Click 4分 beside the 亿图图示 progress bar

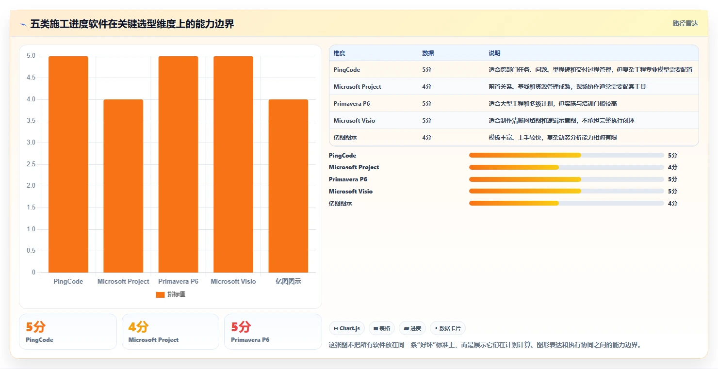(x=672, y=204)
